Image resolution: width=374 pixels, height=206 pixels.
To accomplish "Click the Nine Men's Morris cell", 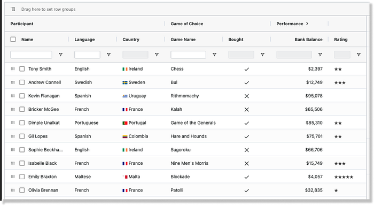I will (189, 163).
